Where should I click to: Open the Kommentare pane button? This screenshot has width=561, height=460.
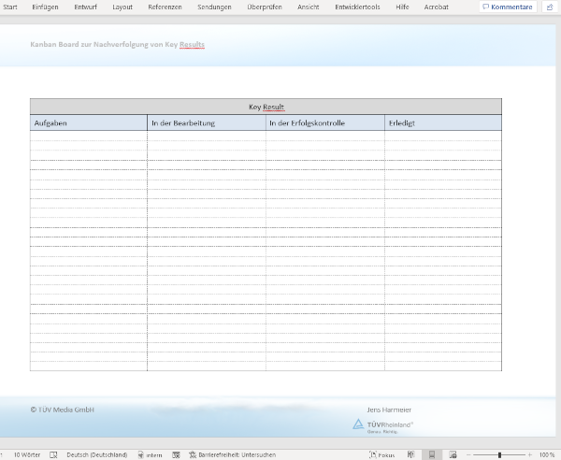[510, 7]
